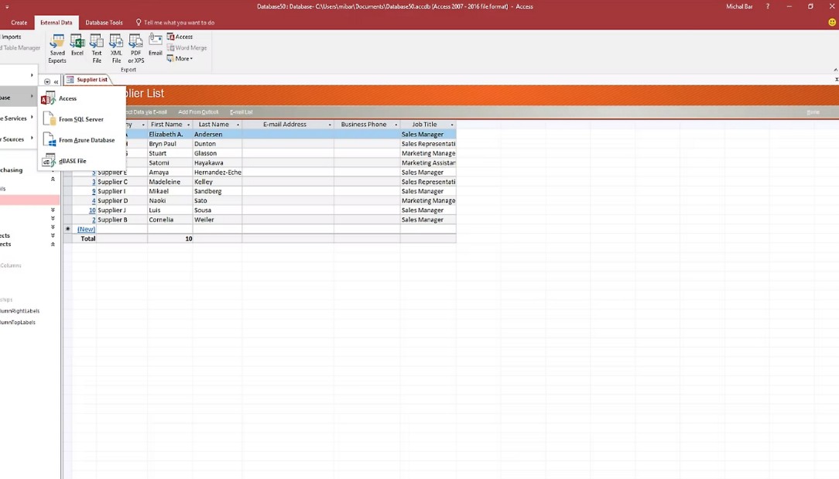This screenshot has width=839, height=479.
Task: Switch to the External Data tab
Action: point(57,22)
